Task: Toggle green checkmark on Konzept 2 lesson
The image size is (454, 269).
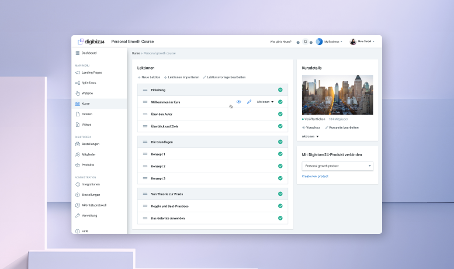Action: pyautogui.click(x=280, y=166)
